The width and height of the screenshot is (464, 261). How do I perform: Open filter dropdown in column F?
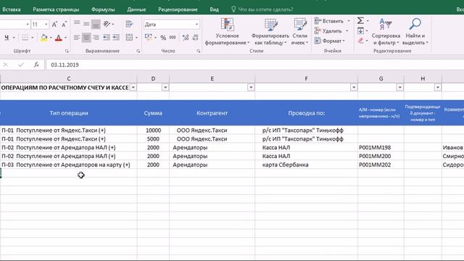click(x=354, y=88)
